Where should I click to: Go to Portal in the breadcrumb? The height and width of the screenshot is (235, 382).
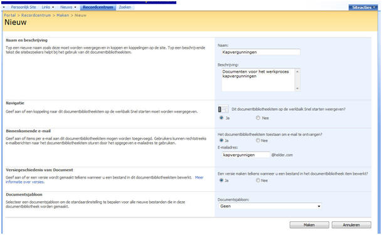[10, 15]
